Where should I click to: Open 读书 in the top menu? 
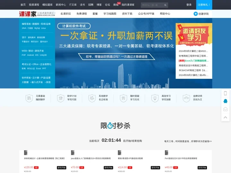click(x=82, y=5)
